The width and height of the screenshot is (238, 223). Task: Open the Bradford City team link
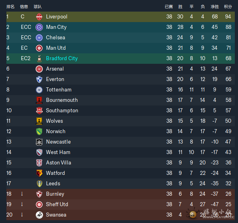click(x=62, y=58)
